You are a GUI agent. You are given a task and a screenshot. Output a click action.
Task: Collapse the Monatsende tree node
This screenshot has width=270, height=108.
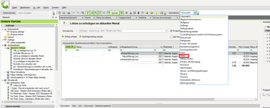pyautogui.click(x=3, y=80)
